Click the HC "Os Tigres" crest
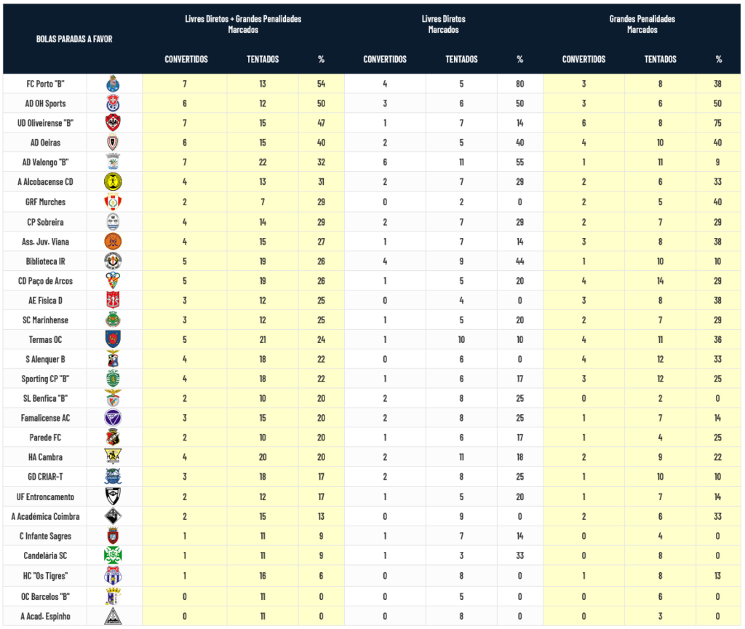This screenshot has width=745, height=629. point(113,575)
